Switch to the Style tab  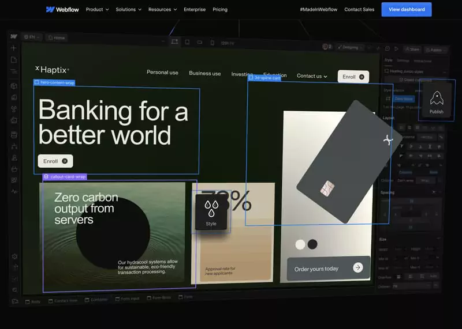tap(388, 60)
